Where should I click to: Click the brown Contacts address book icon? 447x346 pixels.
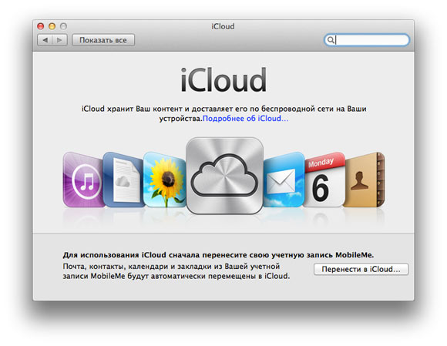[x=364, y=180]
